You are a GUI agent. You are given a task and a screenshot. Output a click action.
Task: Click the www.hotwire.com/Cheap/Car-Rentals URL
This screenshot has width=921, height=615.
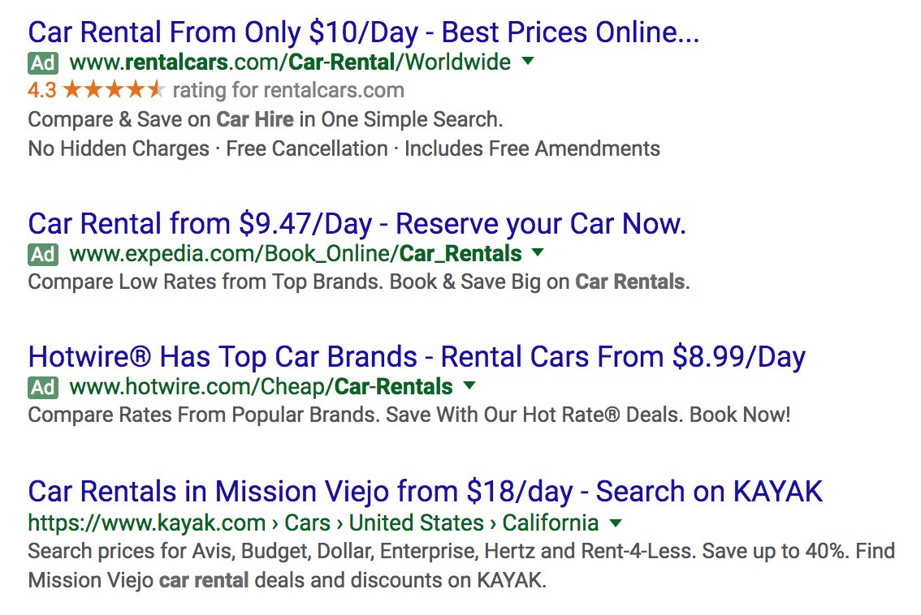[261, 386]
